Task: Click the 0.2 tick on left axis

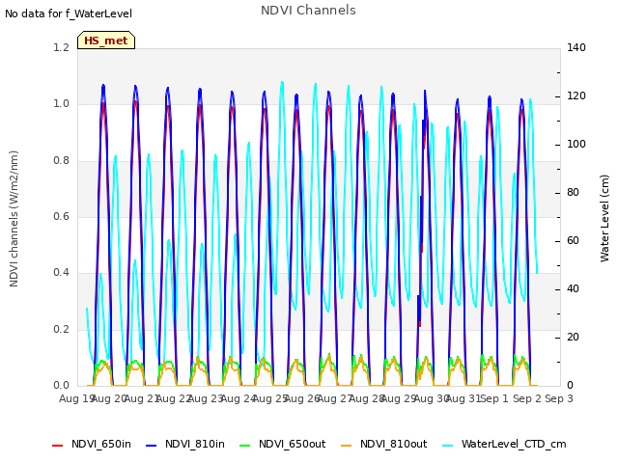Action: click(x=61, y=329)
